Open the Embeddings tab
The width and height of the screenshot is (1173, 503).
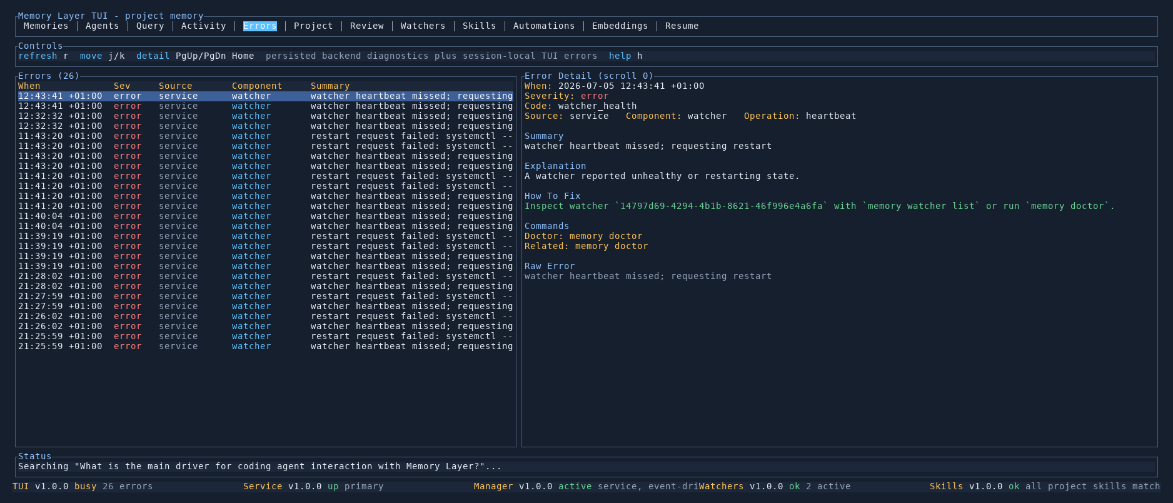tap(620, 26)
